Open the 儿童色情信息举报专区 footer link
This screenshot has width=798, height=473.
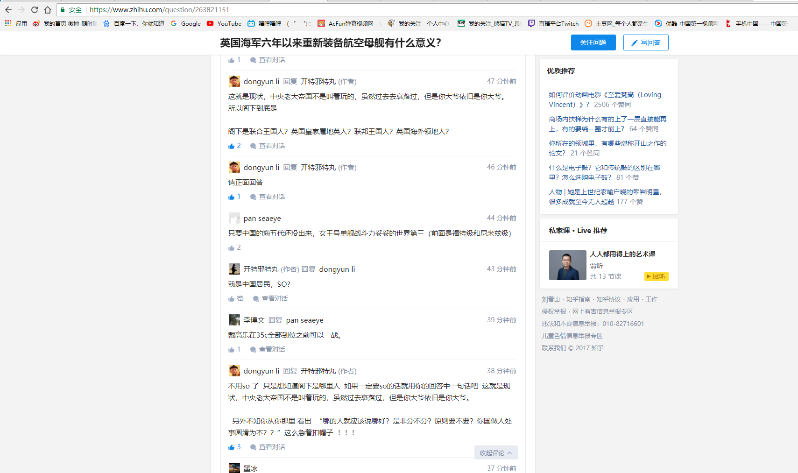click(x=572, y=336)
